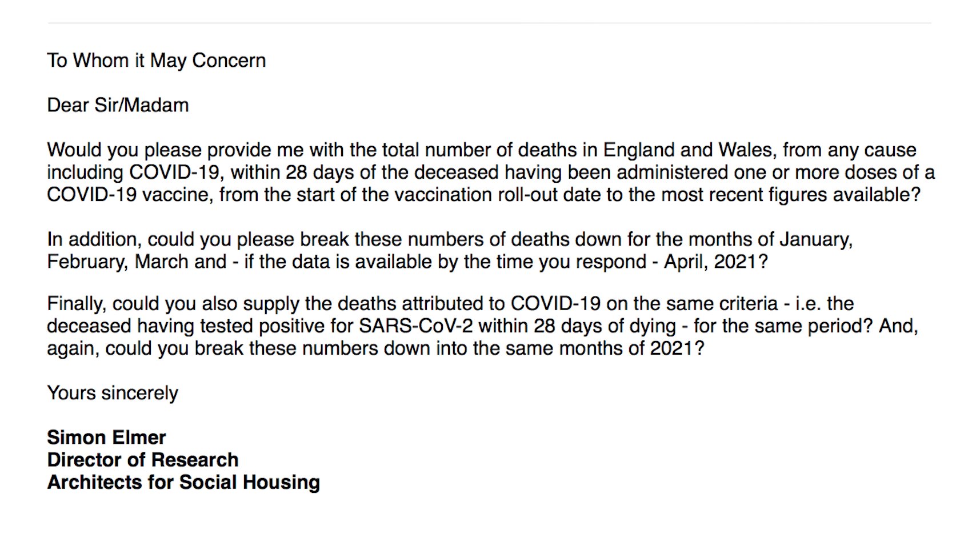Click the 'To Whom it May Concern' heading line
The height and width of the screenshot is (542, 972).
156,61
